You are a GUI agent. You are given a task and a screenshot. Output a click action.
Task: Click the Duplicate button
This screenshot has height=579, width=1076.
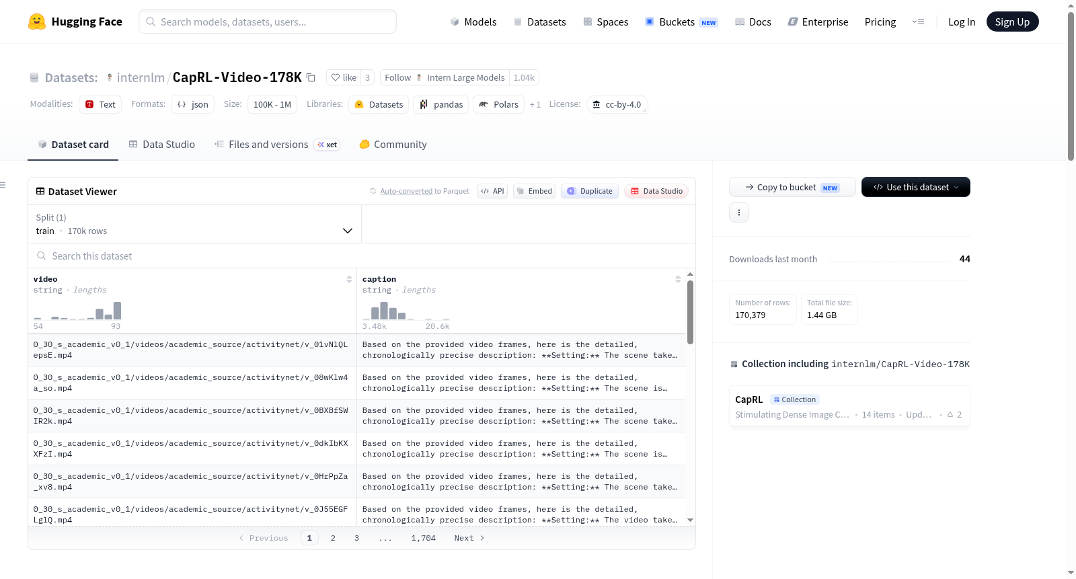(x=590, y=191)
